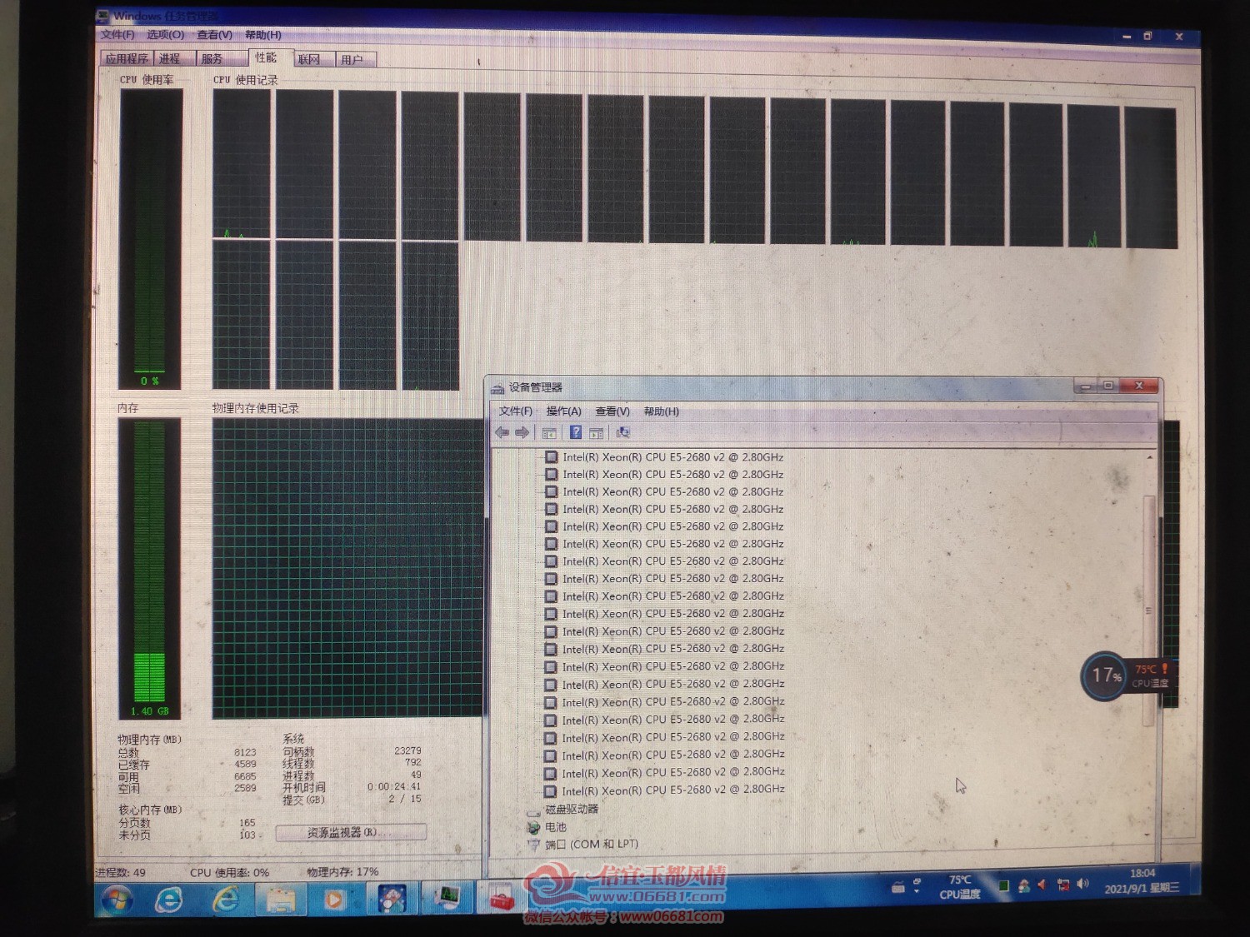Viewport: 1250px width, 937px height.
Task: Maximize the 设备管理器 window
Action: 1108,386
